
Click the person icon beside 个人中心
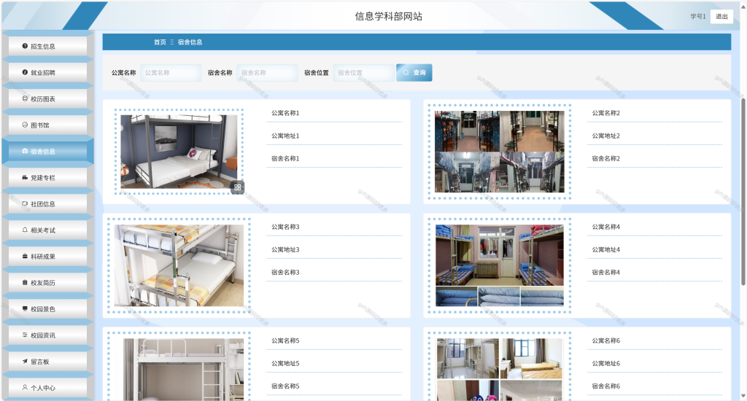25,387
